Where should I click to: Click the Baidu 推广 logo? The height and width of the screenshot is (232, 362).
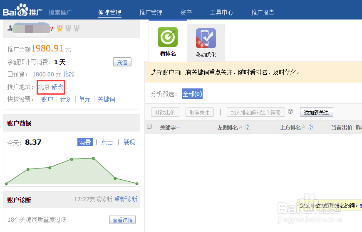(x=22, y=10)
